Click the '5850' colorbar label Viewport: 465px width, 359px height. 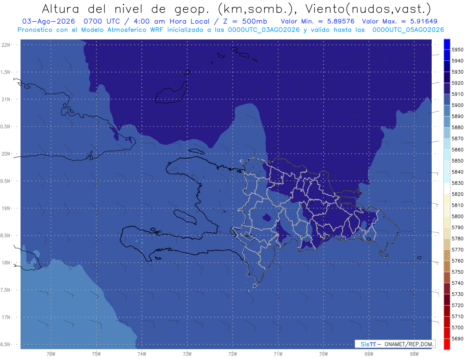pyautogui.click(x=457, y=161)
